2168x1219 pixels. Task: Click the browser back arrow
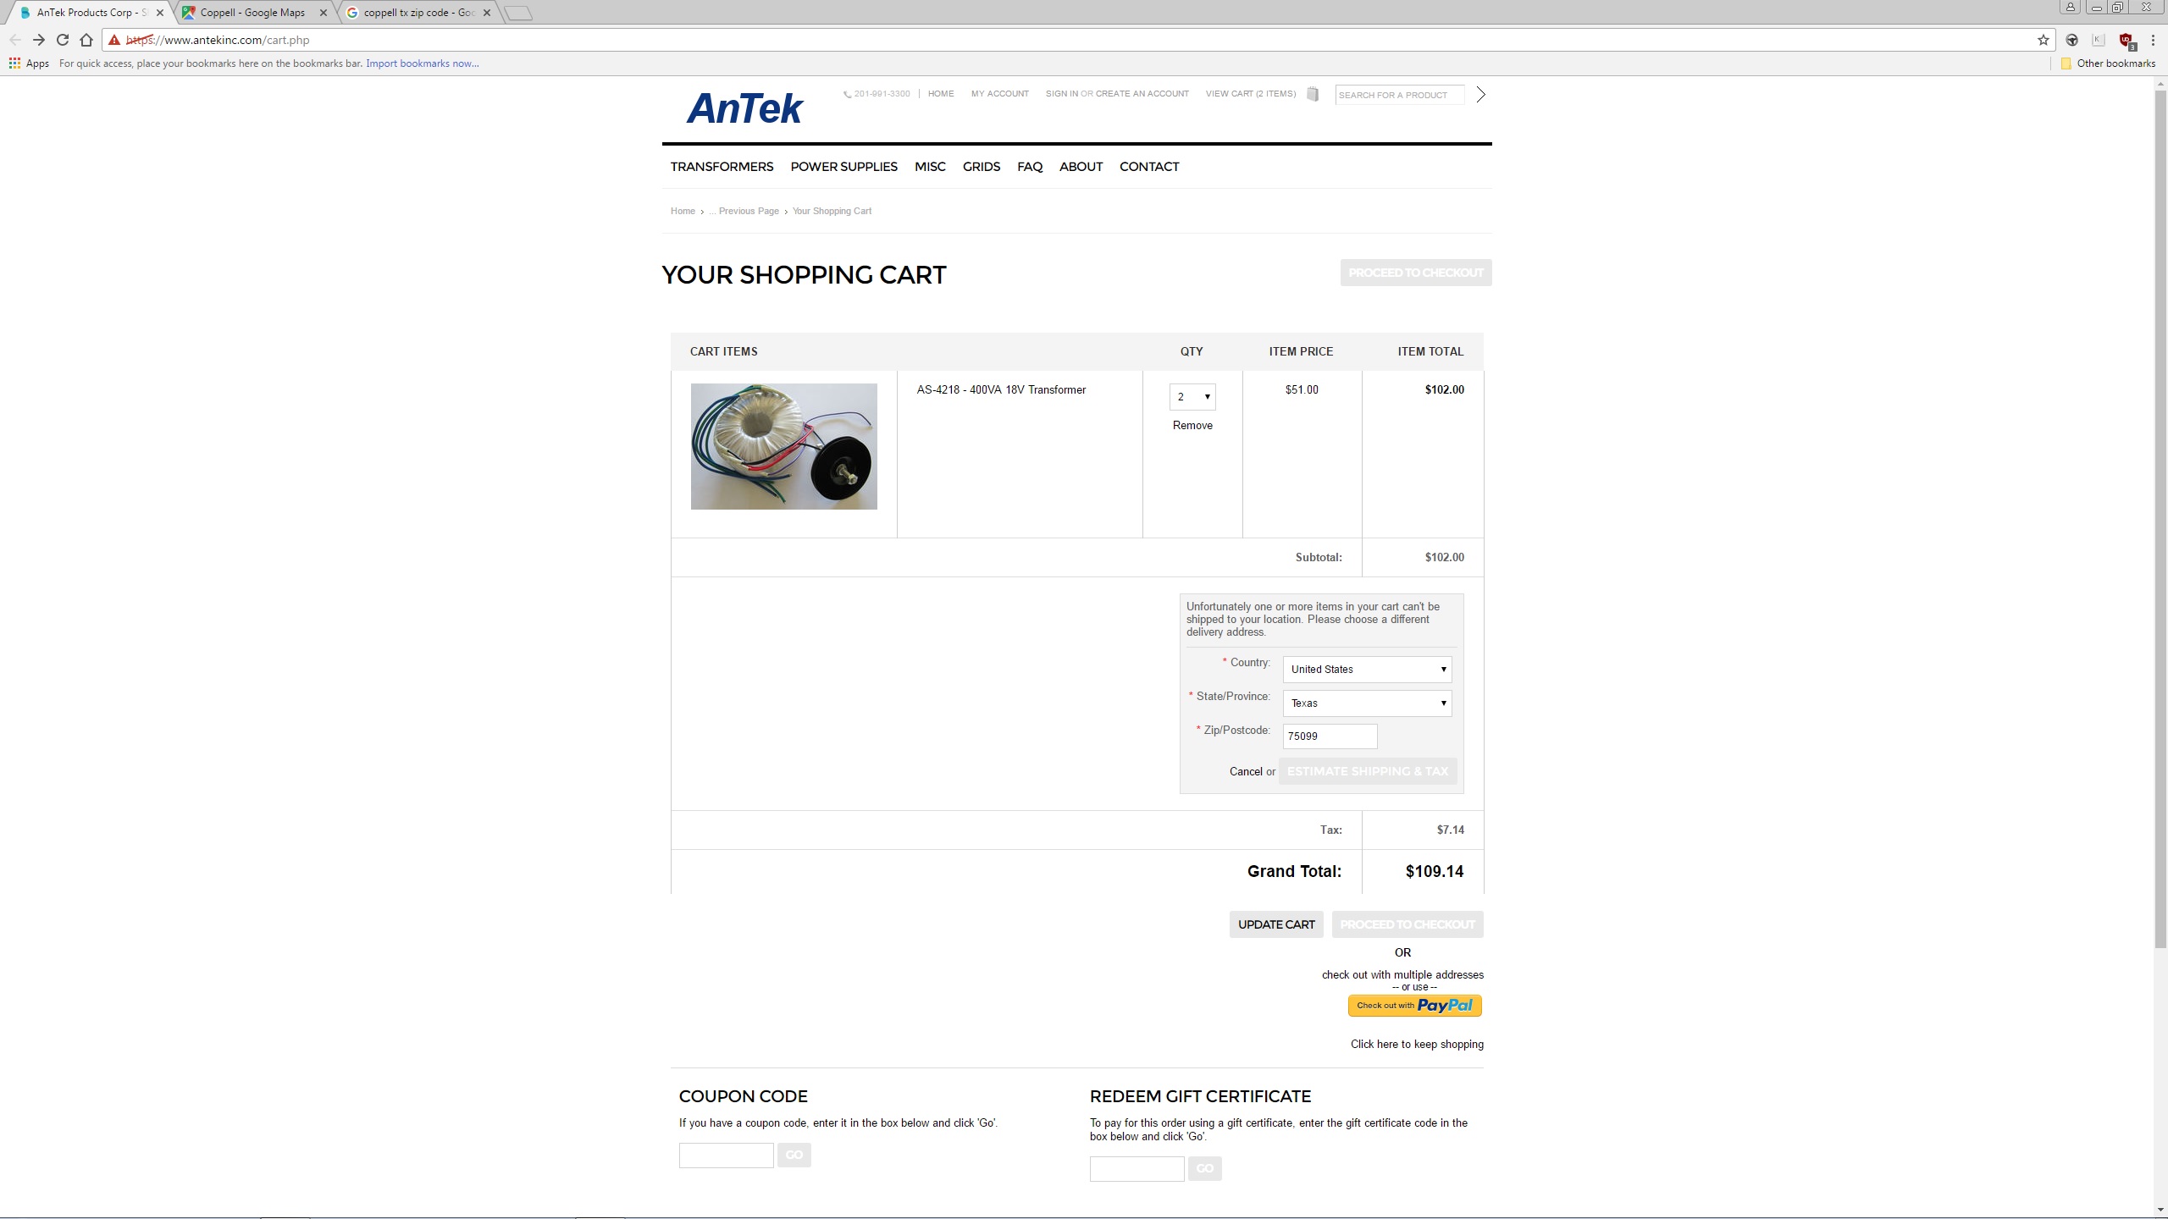click(15, 40)
